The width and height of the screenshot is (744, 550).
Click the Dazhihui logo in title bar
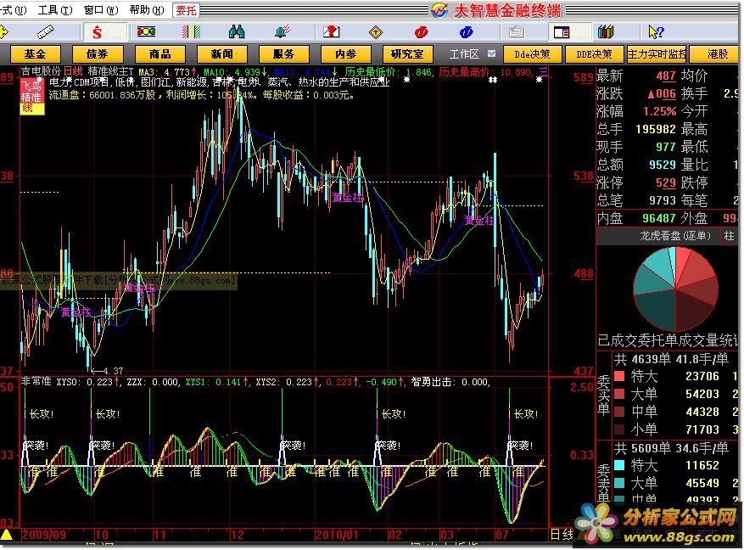click(439, 10)
